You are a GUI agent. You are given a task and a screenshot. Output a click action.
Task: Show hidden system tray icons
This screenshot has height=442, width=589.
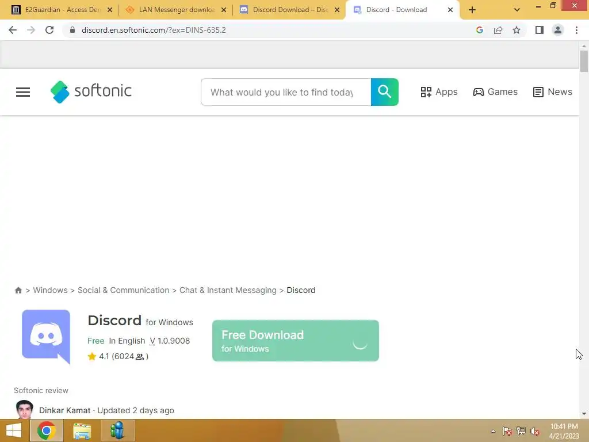[x=493, y=431]
